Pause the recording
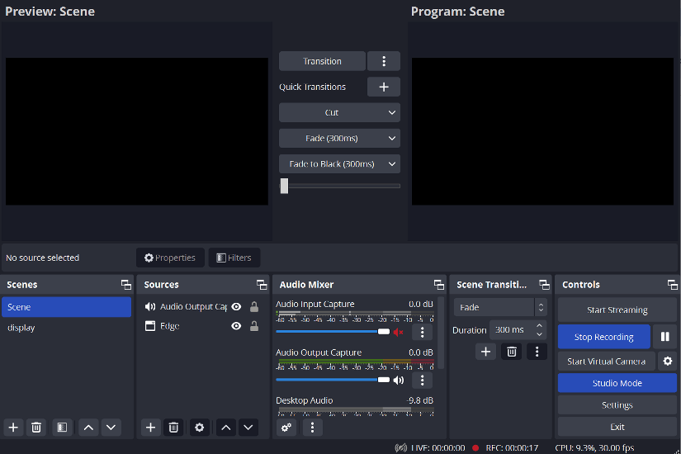 665,337
